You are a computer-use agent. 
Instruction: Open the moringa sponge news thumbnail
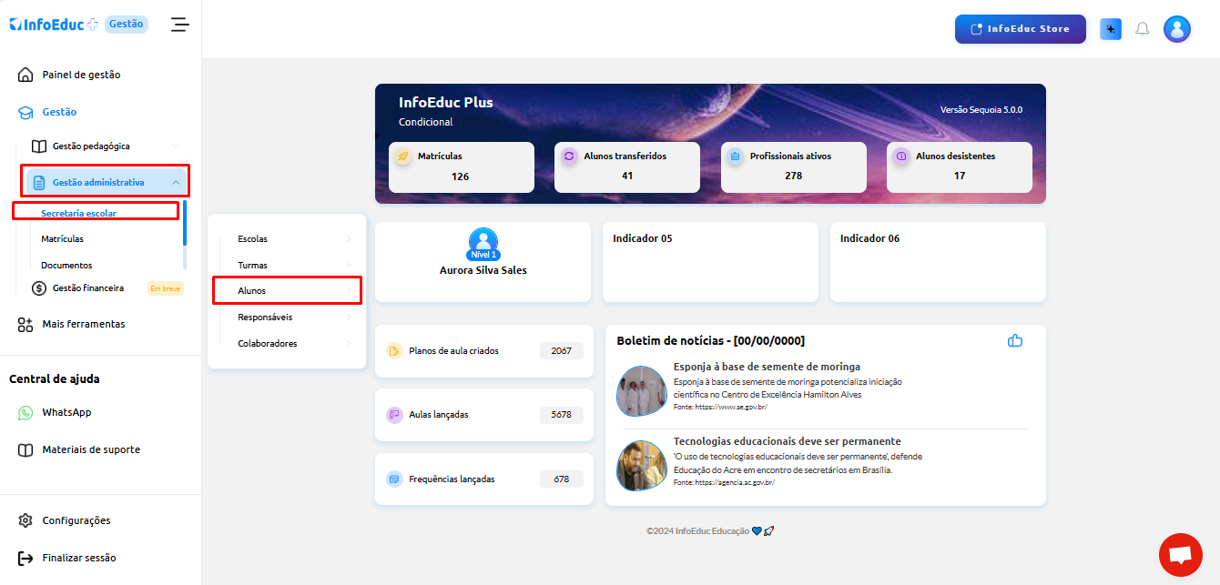641,392
